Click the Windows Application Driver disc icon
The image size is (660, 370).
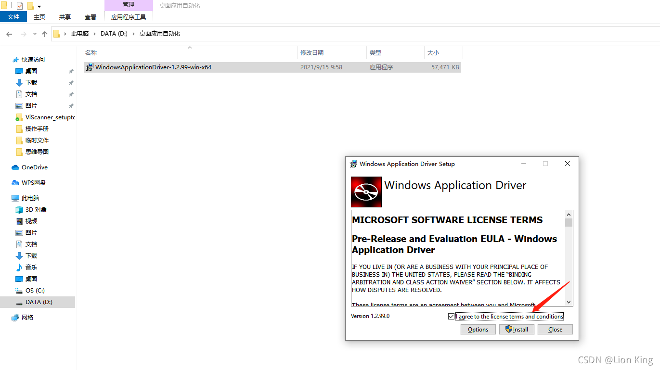coord(366,192)
